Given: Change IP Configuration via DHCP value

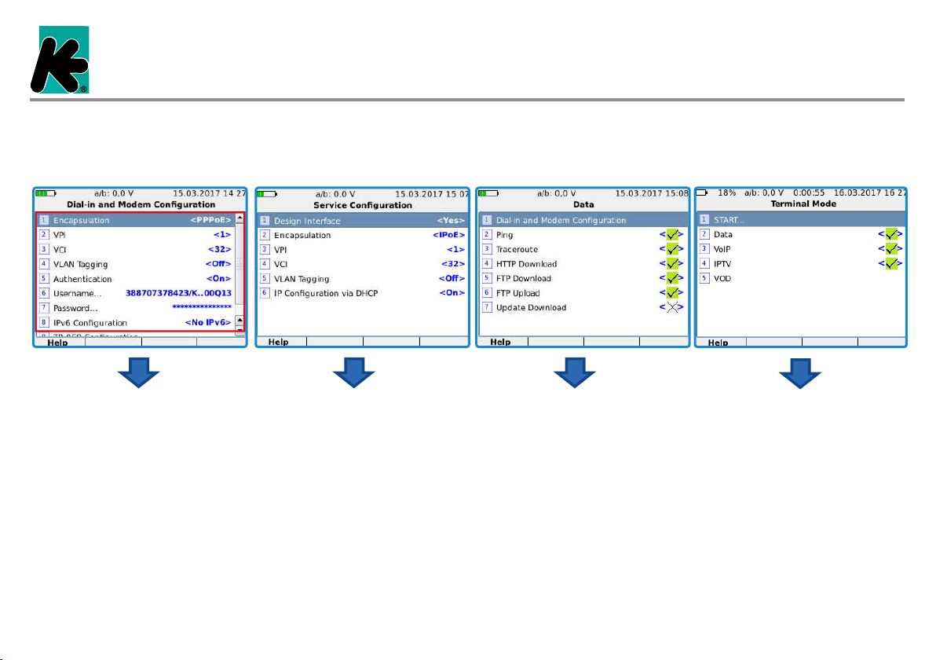Looking at the screenshot, I should tap(452, 292).
